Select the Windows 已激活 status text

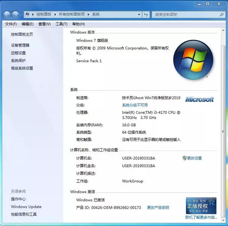pos(90,200)
